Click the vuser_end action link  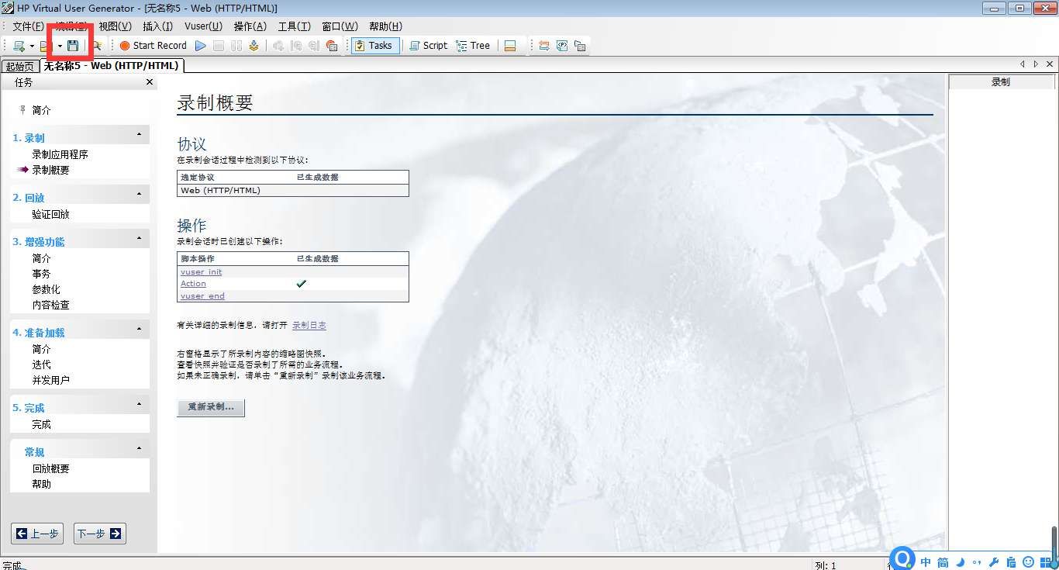[203, 296]
